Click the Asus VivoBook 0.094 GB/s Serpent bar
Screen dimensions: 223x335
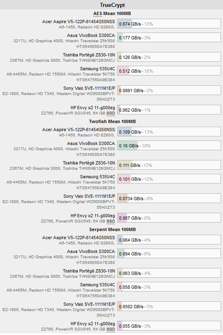pyautogui.click(x=169, y=254)
